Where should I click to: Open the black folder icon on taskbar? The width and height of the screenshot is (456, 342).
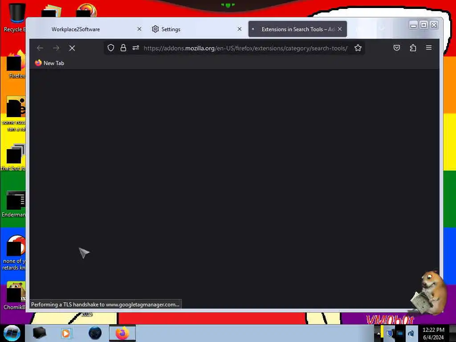coord(40,333)
